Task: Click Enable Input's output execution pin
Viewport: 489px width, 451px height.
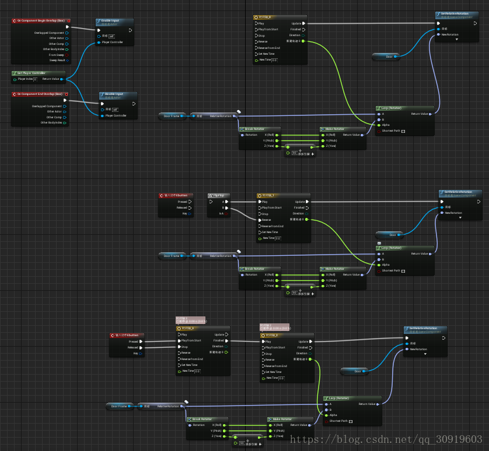Action: [x=130, y=30]
